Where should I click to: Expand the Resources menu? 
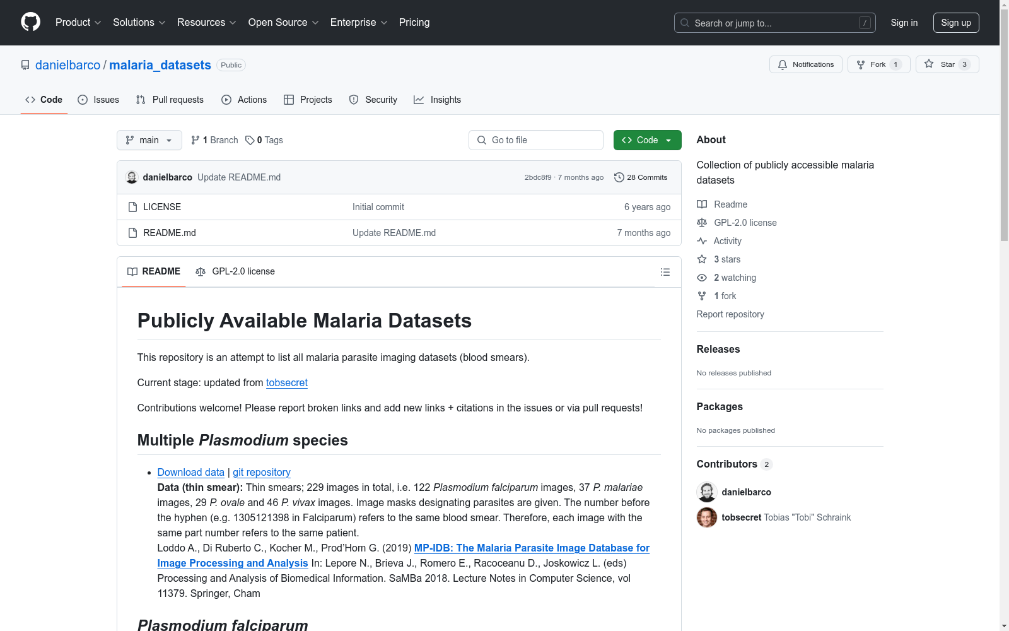(x=207, y=22)
